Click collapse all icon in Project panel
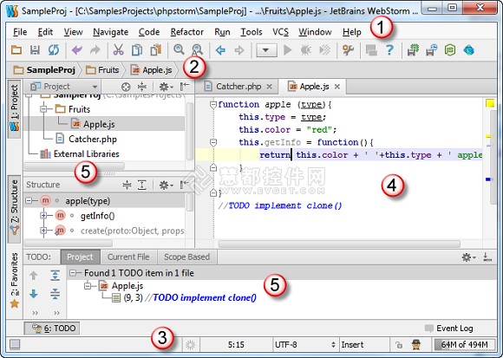503x358 pixels. (141, 87)
